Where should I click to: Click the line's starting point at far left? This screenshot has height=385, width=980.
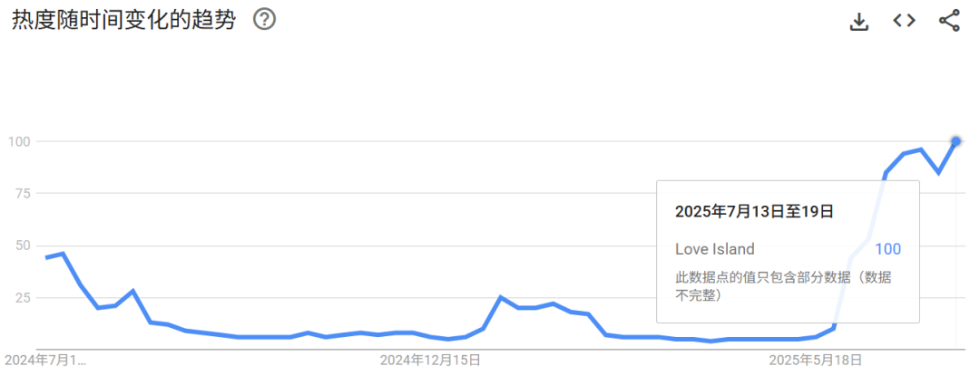[x=46, y=257]
